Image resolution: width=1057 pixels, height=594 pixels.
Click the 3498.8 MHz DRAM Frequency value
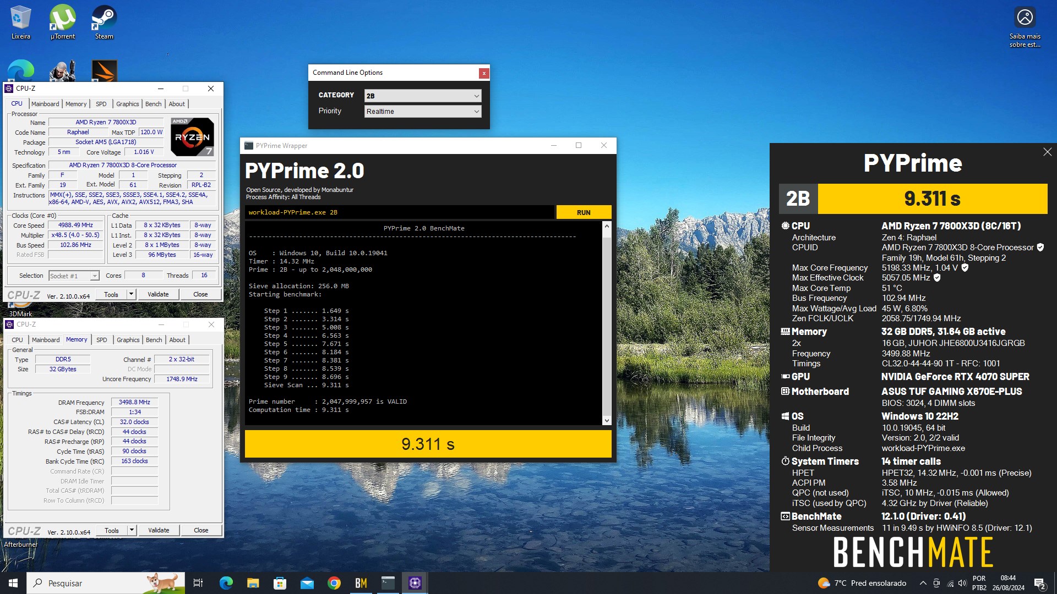[x=134, y=402]
